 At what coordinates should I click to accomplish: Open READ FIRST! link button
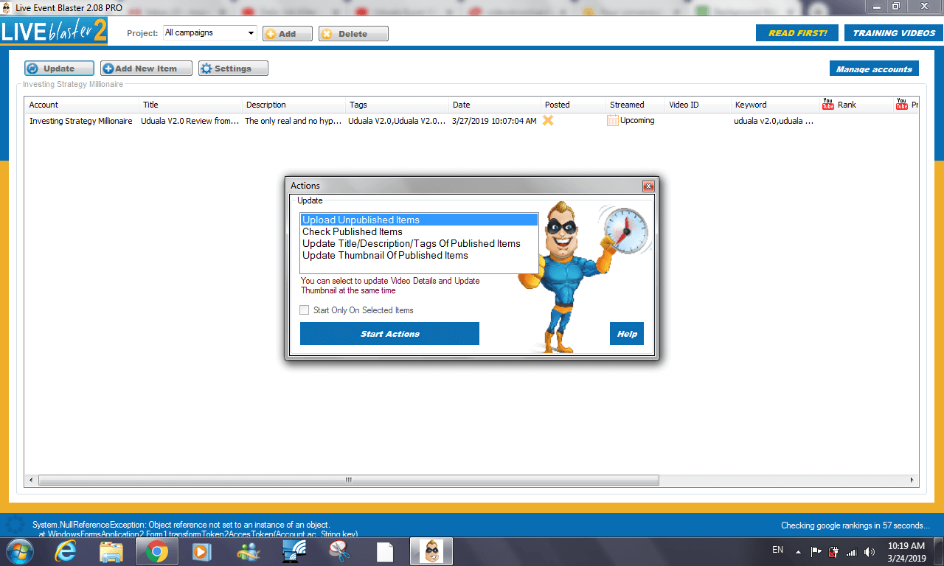point(797,33)
